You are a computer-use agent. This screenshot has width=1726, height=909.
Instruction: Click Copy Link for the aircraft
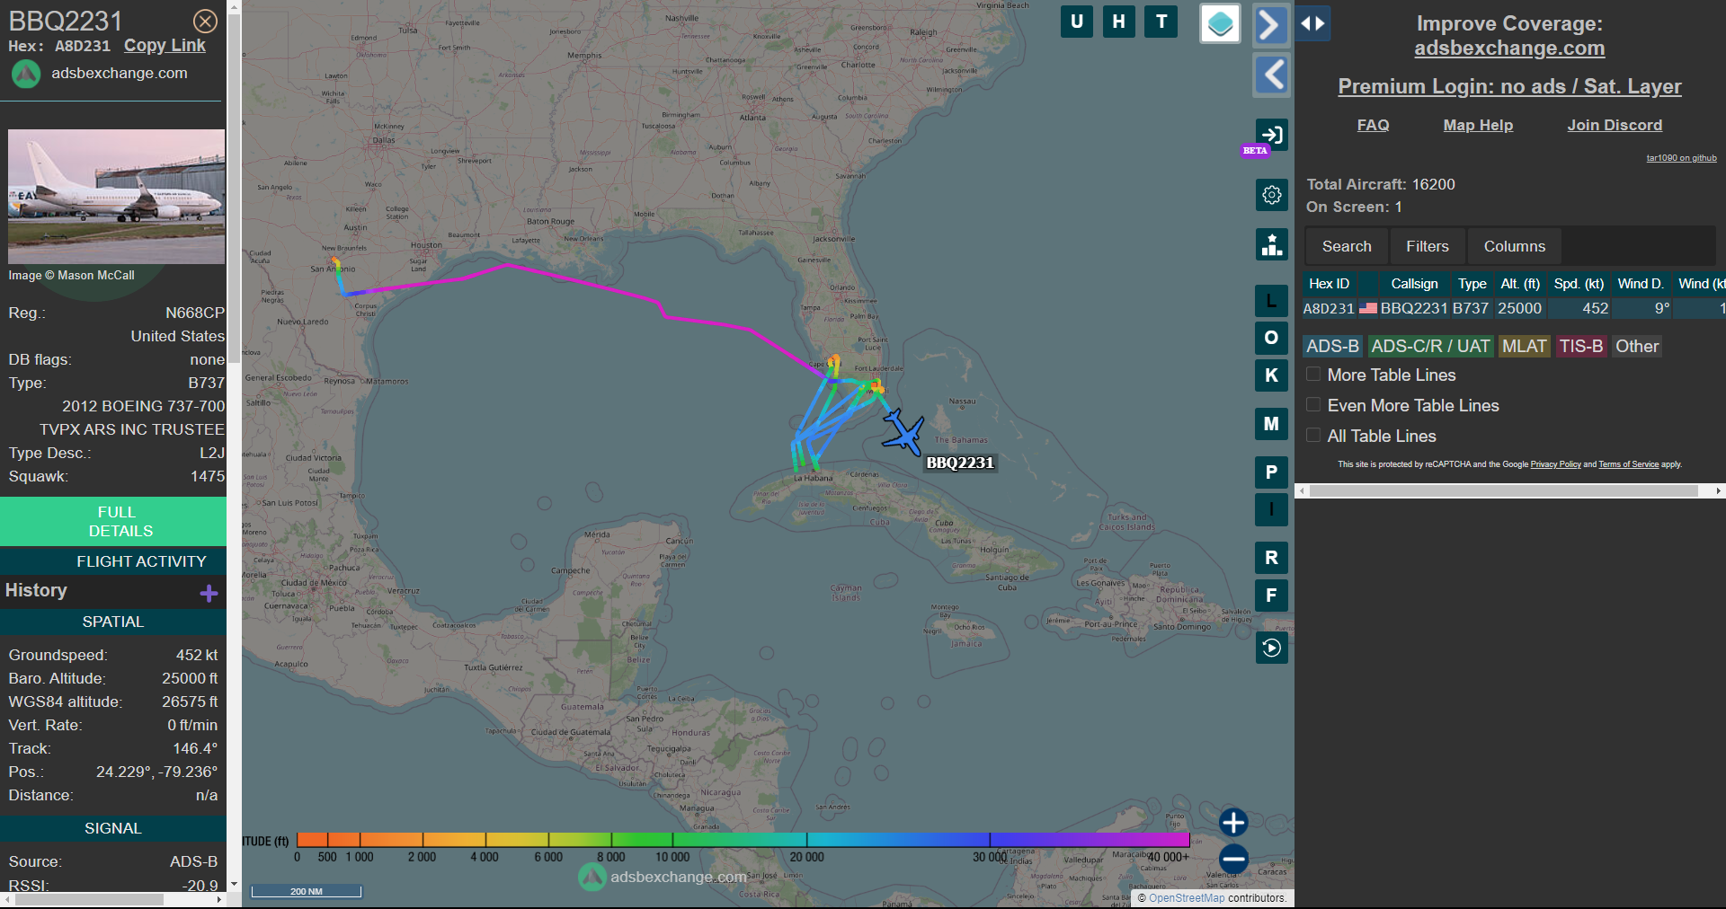(x=165, y=46)
